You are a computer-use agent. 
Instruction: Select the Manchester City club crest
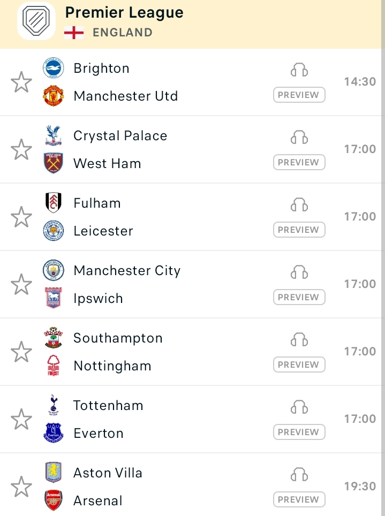(54, 270)
